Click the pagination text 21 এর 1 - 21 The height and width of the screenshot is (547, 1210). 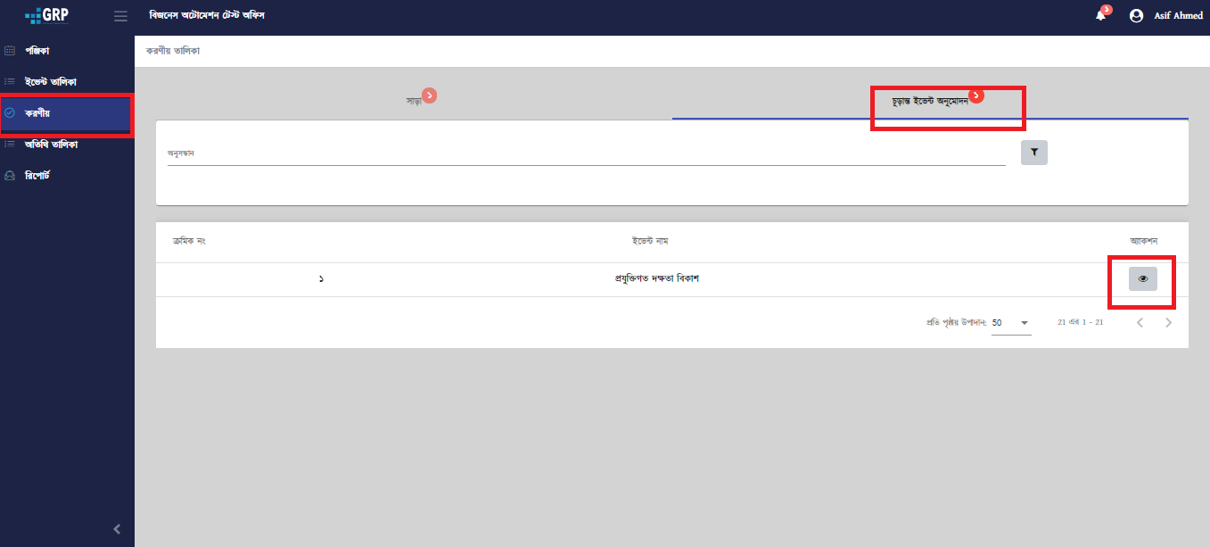tap(1080, 322)
